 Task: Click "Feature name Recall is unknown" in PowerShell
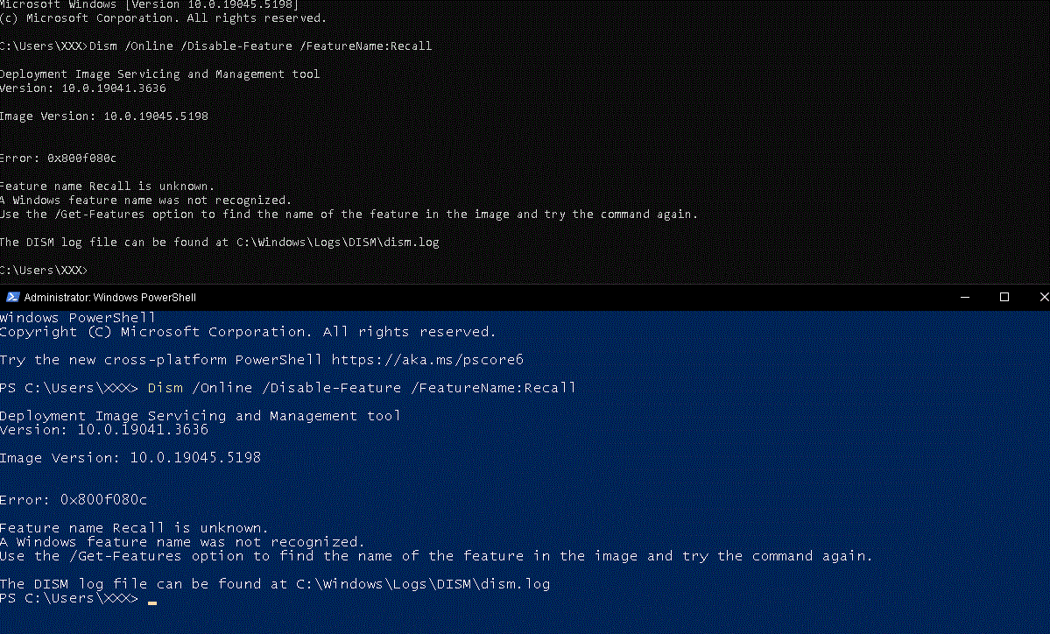pyautogui.click(x=134, y=528)
